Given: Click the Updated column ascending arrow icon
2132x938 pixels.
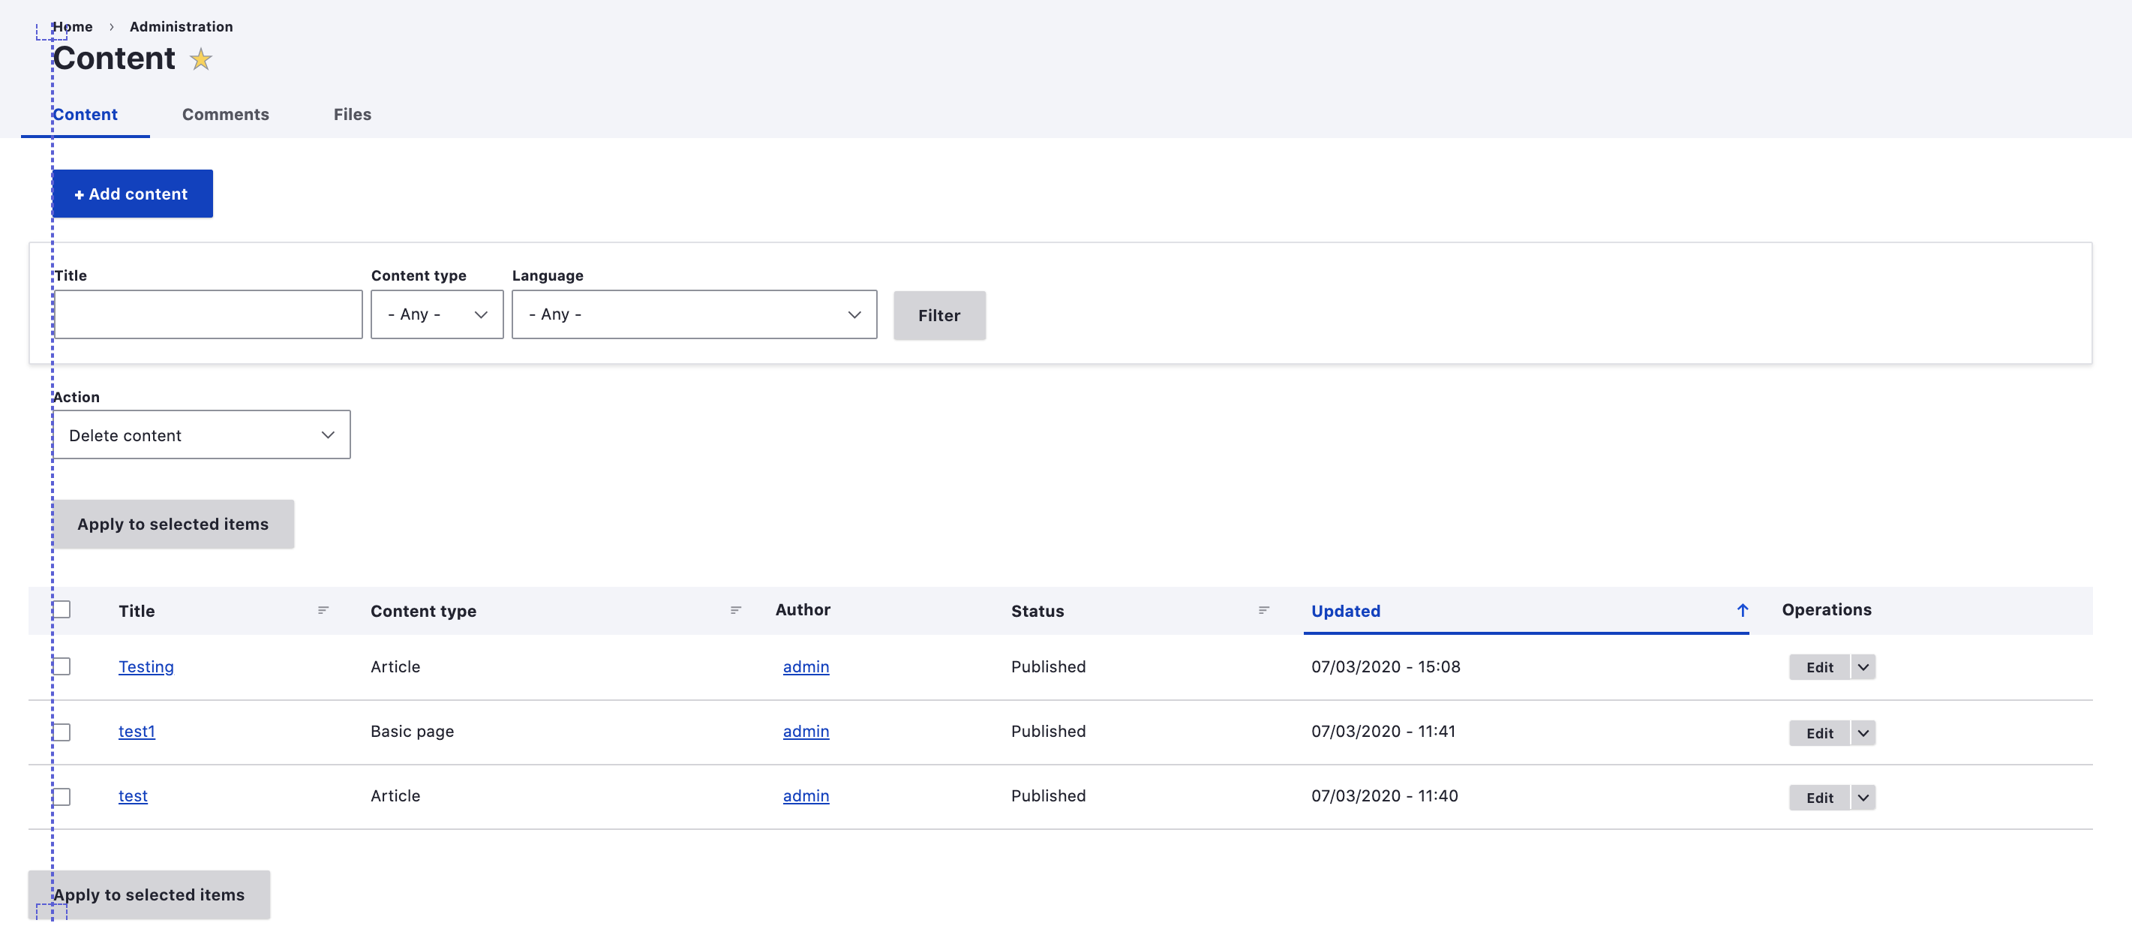Looking at the screenshot, I should tap(1742, 610).
